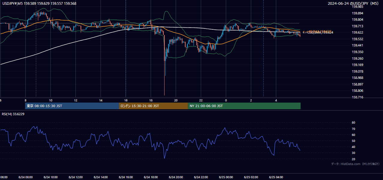Click the 159.985 price axis label
This screenshot has height=180, width=383.
[x=358, y=7]
